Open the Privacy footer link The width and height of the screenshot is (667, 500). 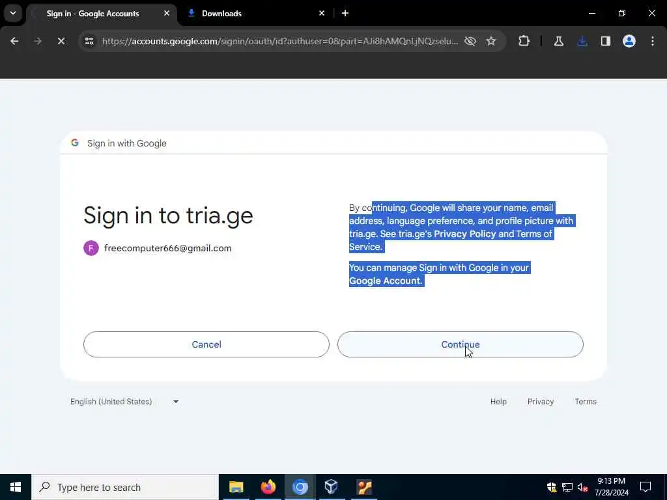[540, 401]
